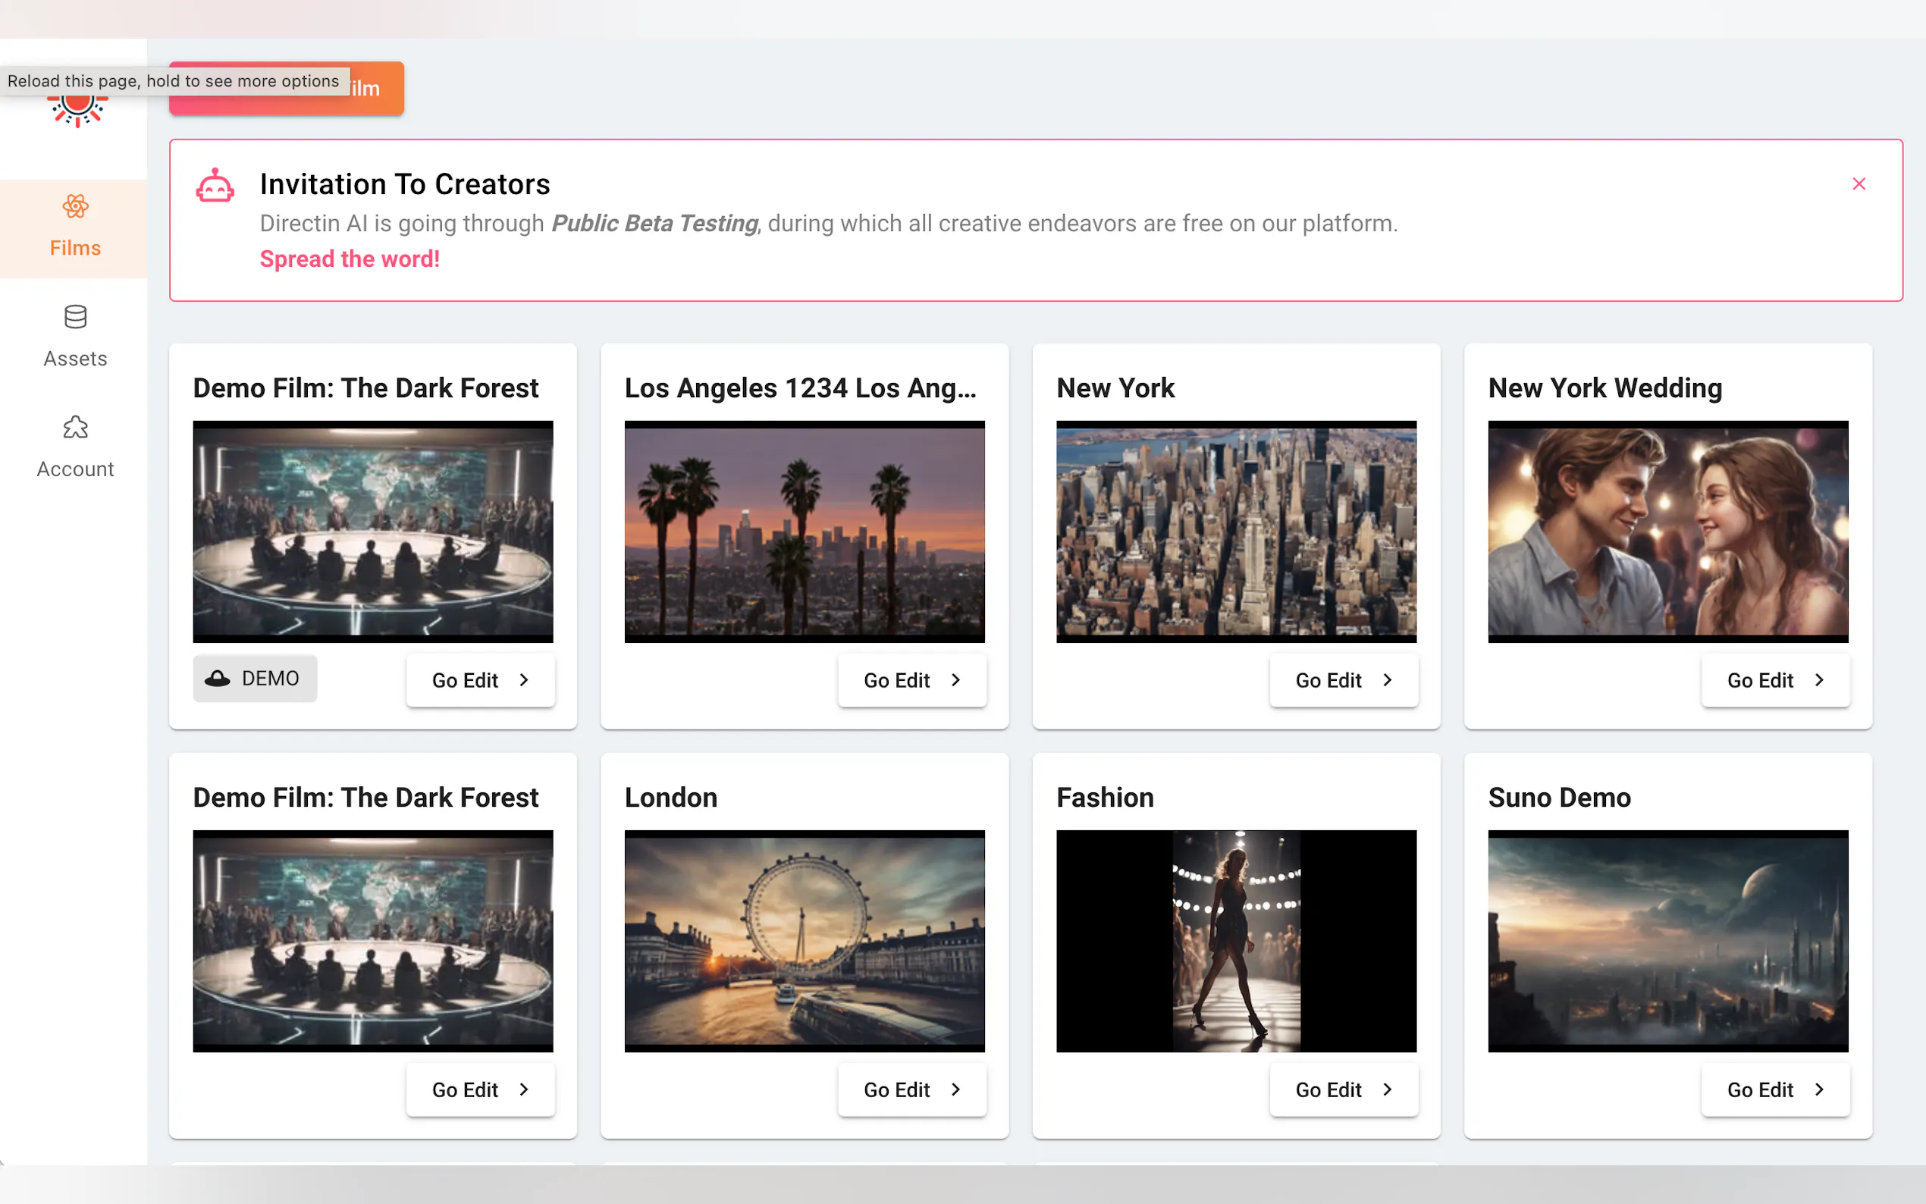Open Assets via the database icon
Image resolution: width=1926 pixels, height=1204 pixels.
pyautogui.click(x=76, y=317)
